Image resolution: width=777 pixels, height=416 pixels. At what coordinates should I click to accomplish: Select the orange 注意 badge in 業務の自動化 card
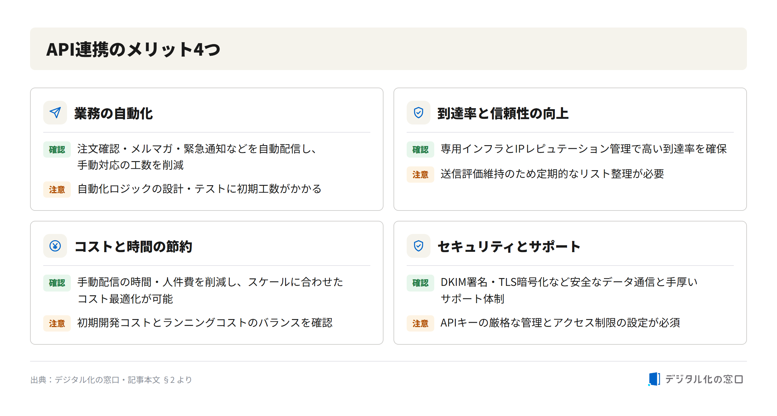coord(57,190)
